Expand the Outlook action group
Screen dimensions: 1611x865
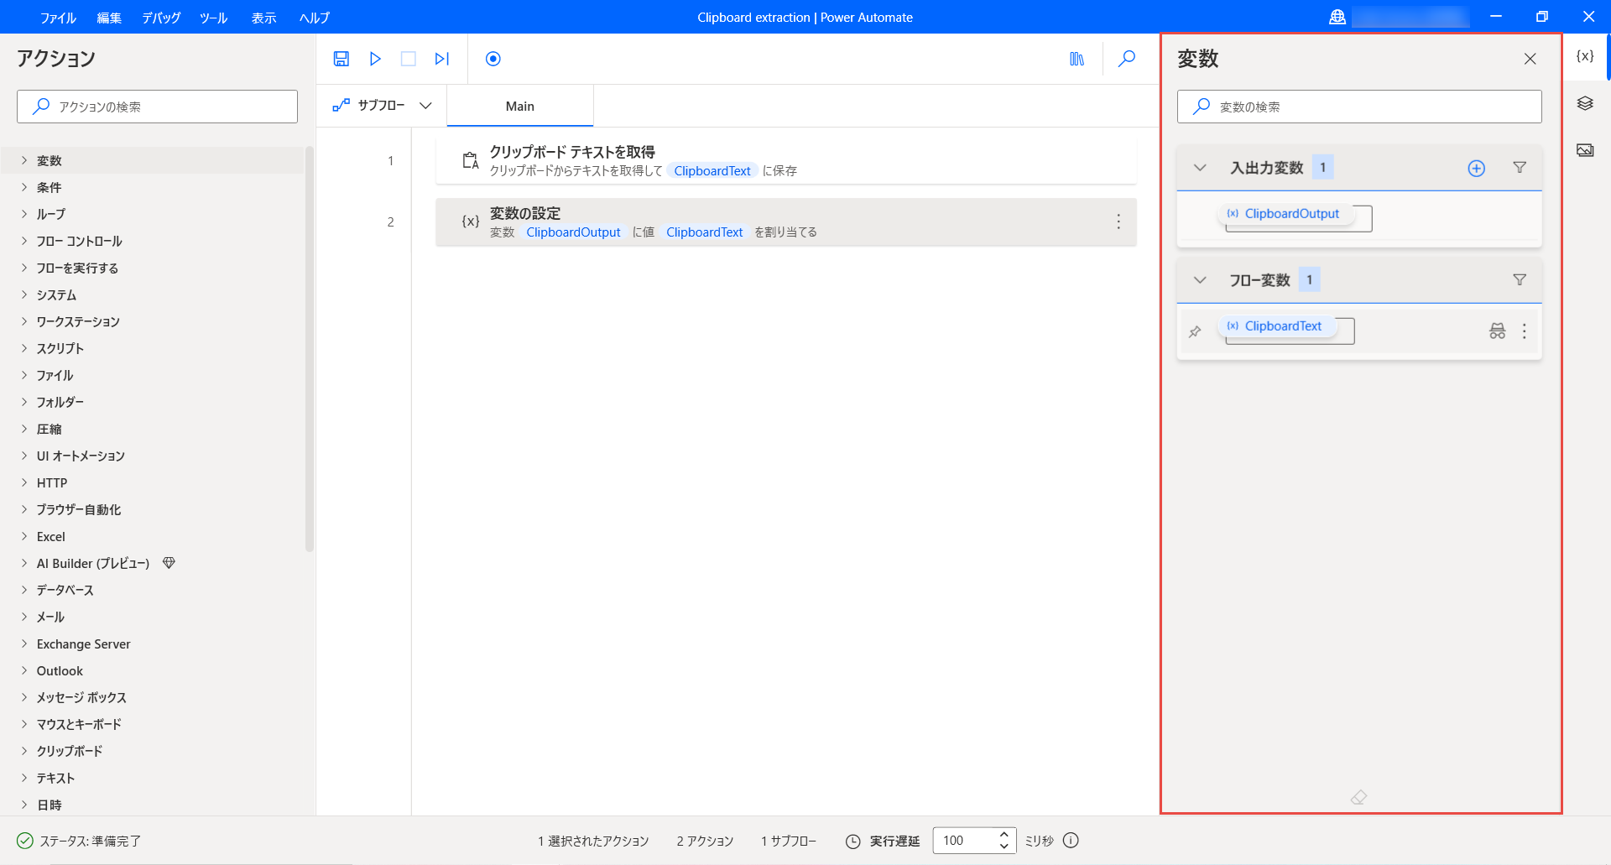(x=24, y=670)
